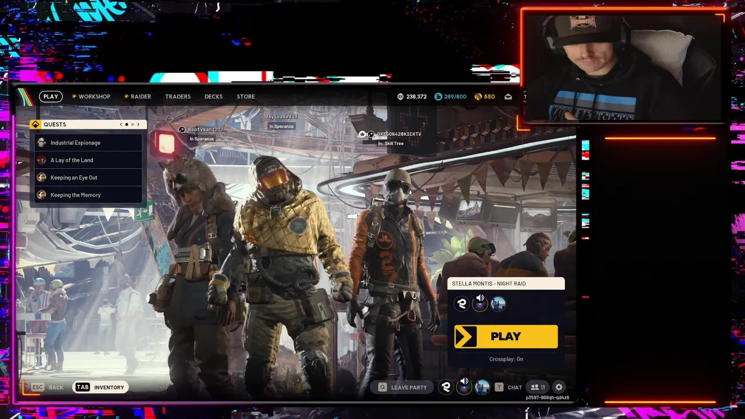Screen dimensions: 745x419
Task: Click trader portrait beside A Lay of the Land
Action: tap(41, 160)
